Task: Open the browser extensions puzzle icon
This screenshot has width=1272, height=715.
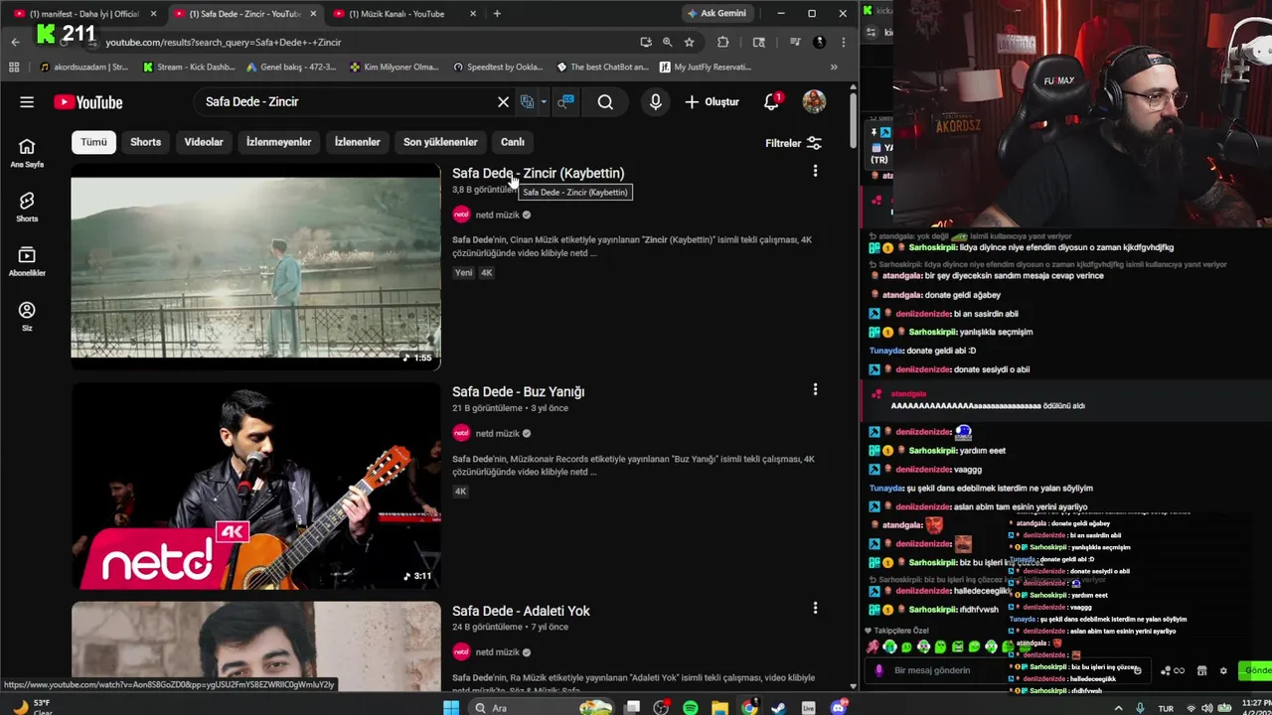Action: click(x=722, y=42)
